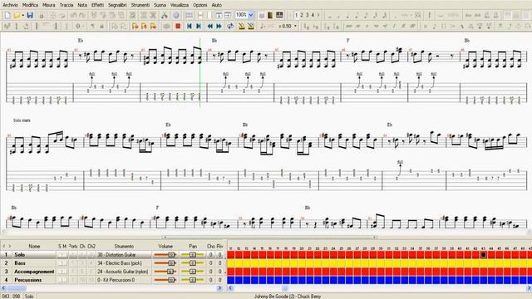This screenshot has height=299, width=532.
Task: Adjust the Solo track volume slider
Action: coord(165,255)
